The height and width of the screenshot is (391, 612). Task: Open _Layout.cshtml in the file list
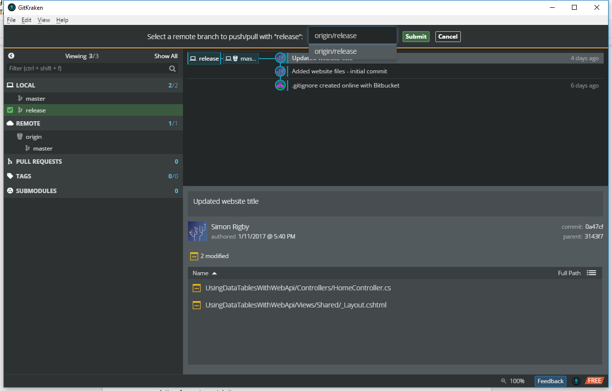pos(296,305)
